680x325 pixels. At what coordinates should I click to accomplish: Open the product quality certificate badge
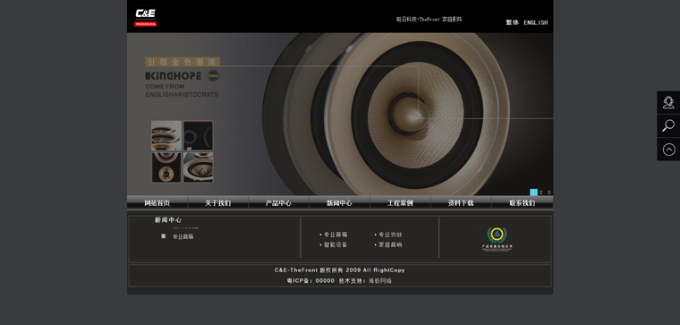coord(497,239)
